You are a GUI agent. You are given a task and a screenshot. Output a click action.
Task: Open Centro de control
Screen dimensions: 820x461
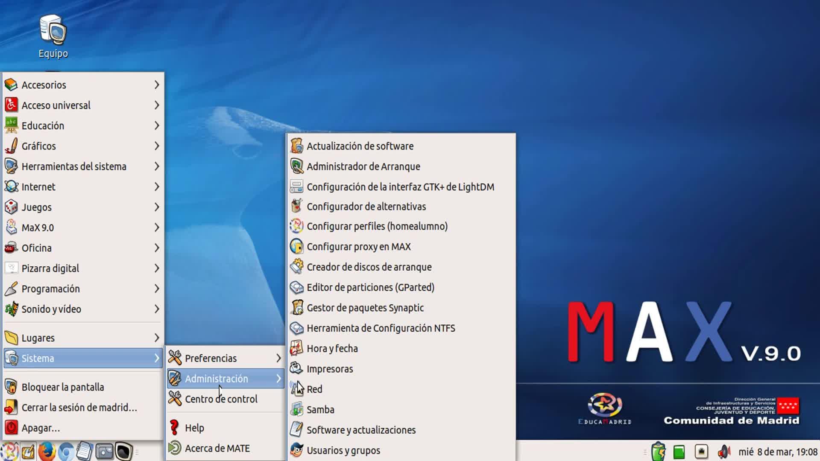(225, 399)
